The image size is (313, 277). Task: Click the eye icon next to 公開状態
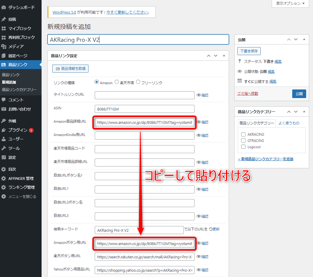point(240,71)
